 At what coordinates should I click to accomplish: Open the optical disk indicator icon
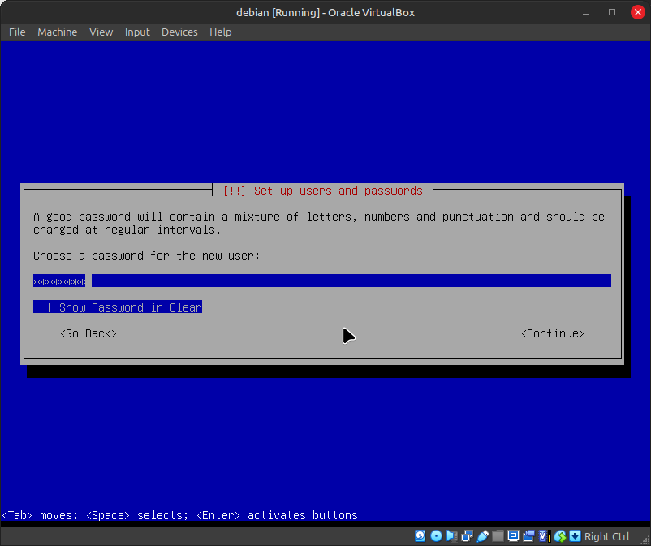(436, 536)
